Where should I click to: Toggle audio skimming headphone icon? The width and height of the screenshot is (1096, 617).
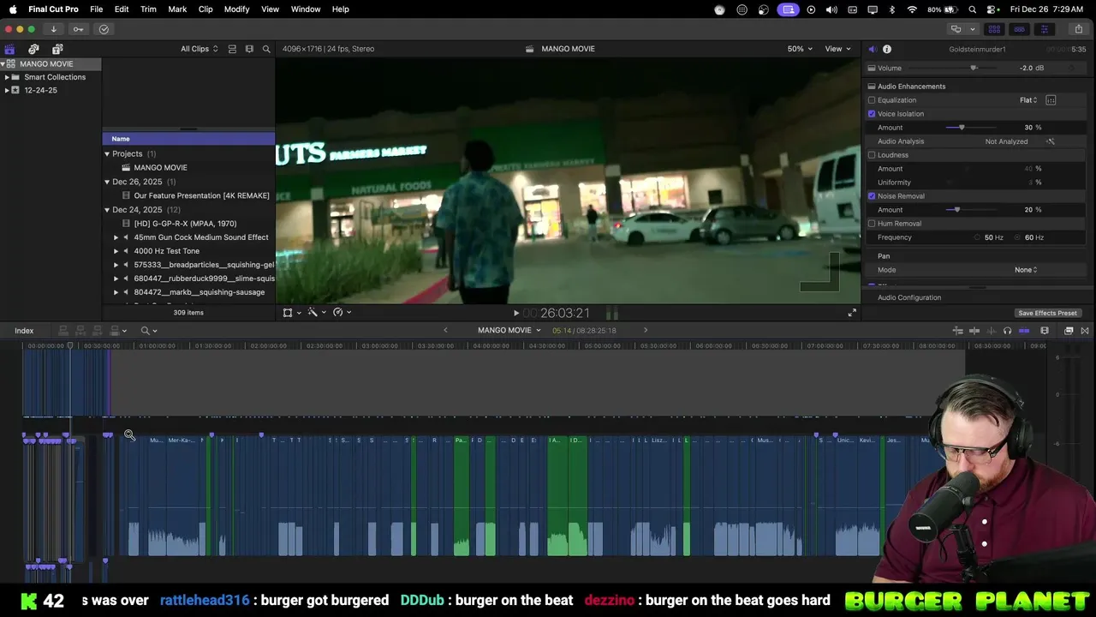1007,331
